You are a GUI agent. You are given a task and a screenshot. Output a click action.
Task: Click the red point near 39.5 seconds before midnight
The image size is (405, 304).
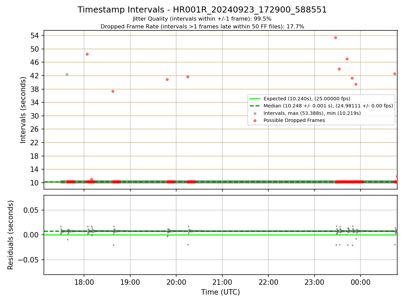[x=356, y=84]
